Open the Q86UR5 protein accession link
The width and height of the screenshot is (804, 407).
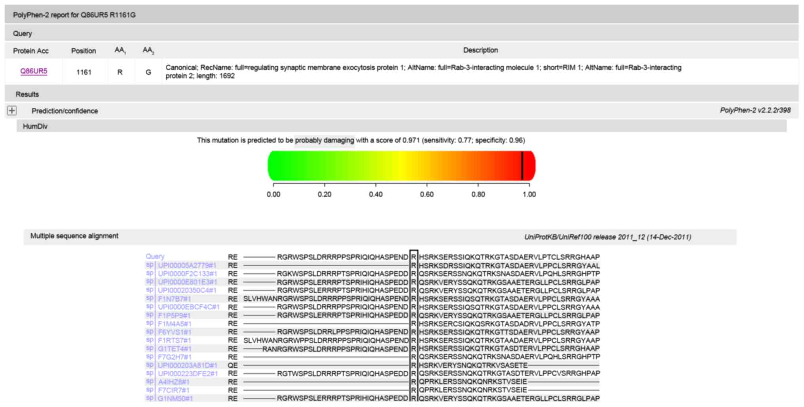click(34, 71)
